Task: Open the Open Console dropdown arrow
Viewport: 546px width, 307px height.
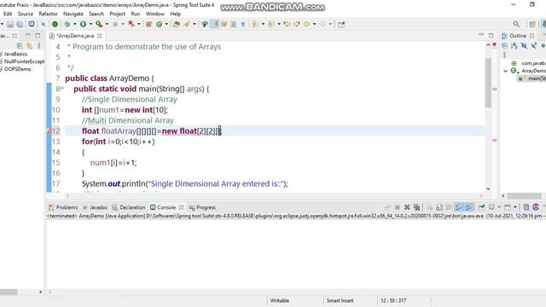Action: [x=515, y=207]
